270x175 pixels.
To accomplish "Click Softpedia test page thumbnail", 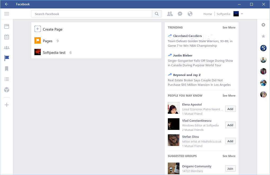I will [38, 52].
